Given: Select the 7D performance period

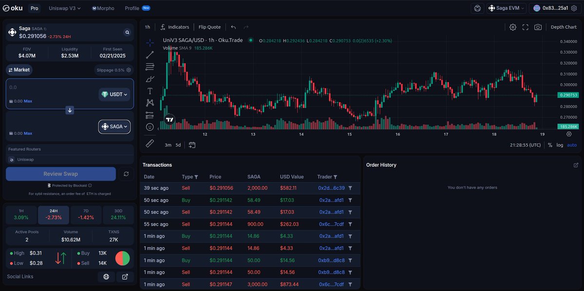Looking at the screenshot, I should [x=86, y=214].
